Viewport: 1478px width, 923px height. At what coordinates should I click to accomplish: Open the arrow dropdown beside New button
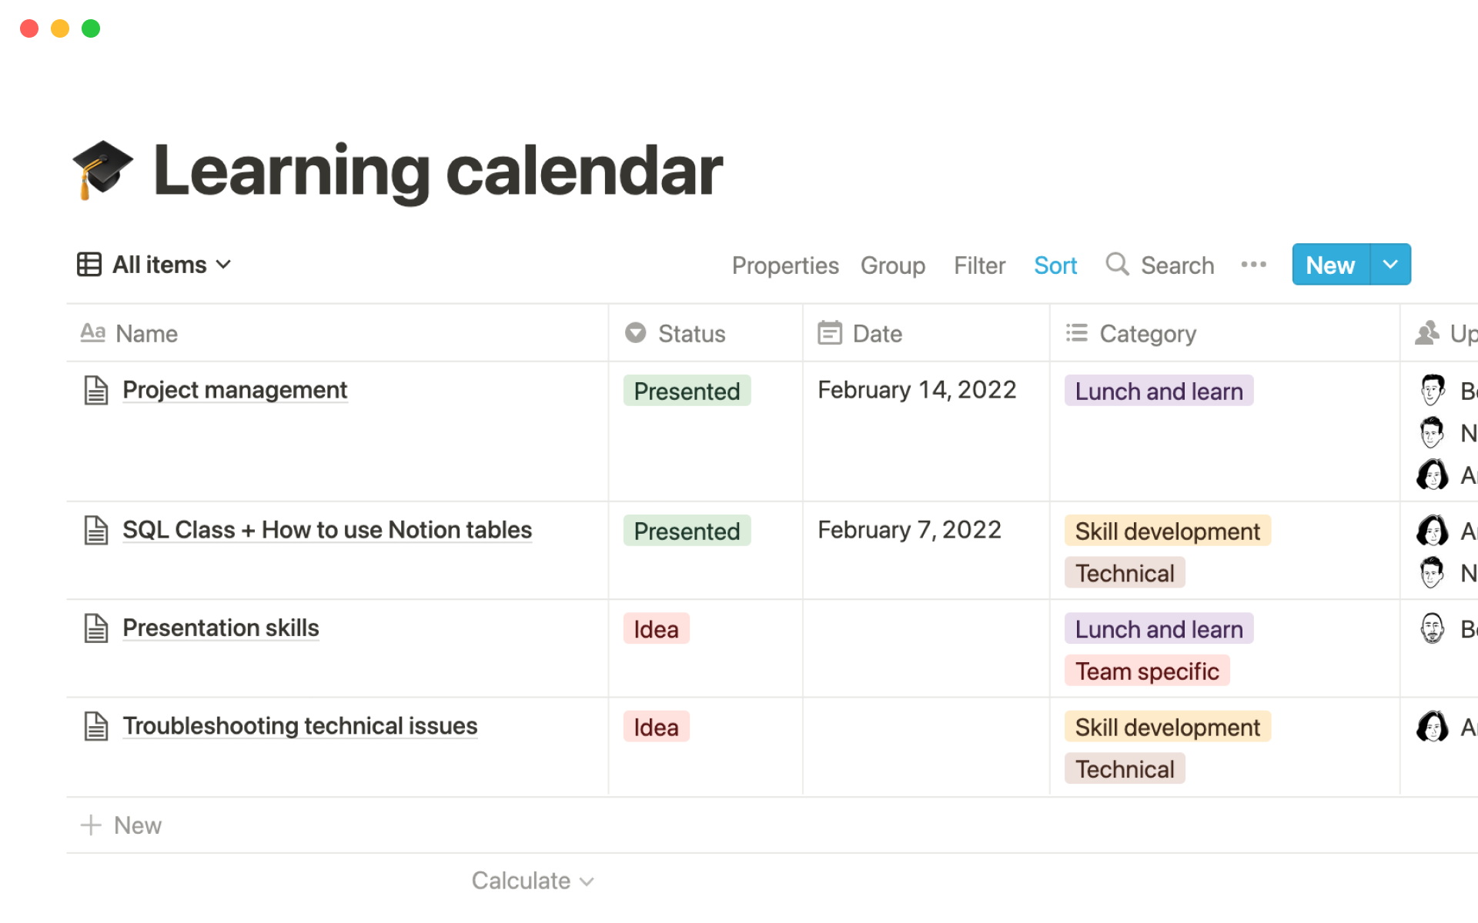tap(1390, 265)
